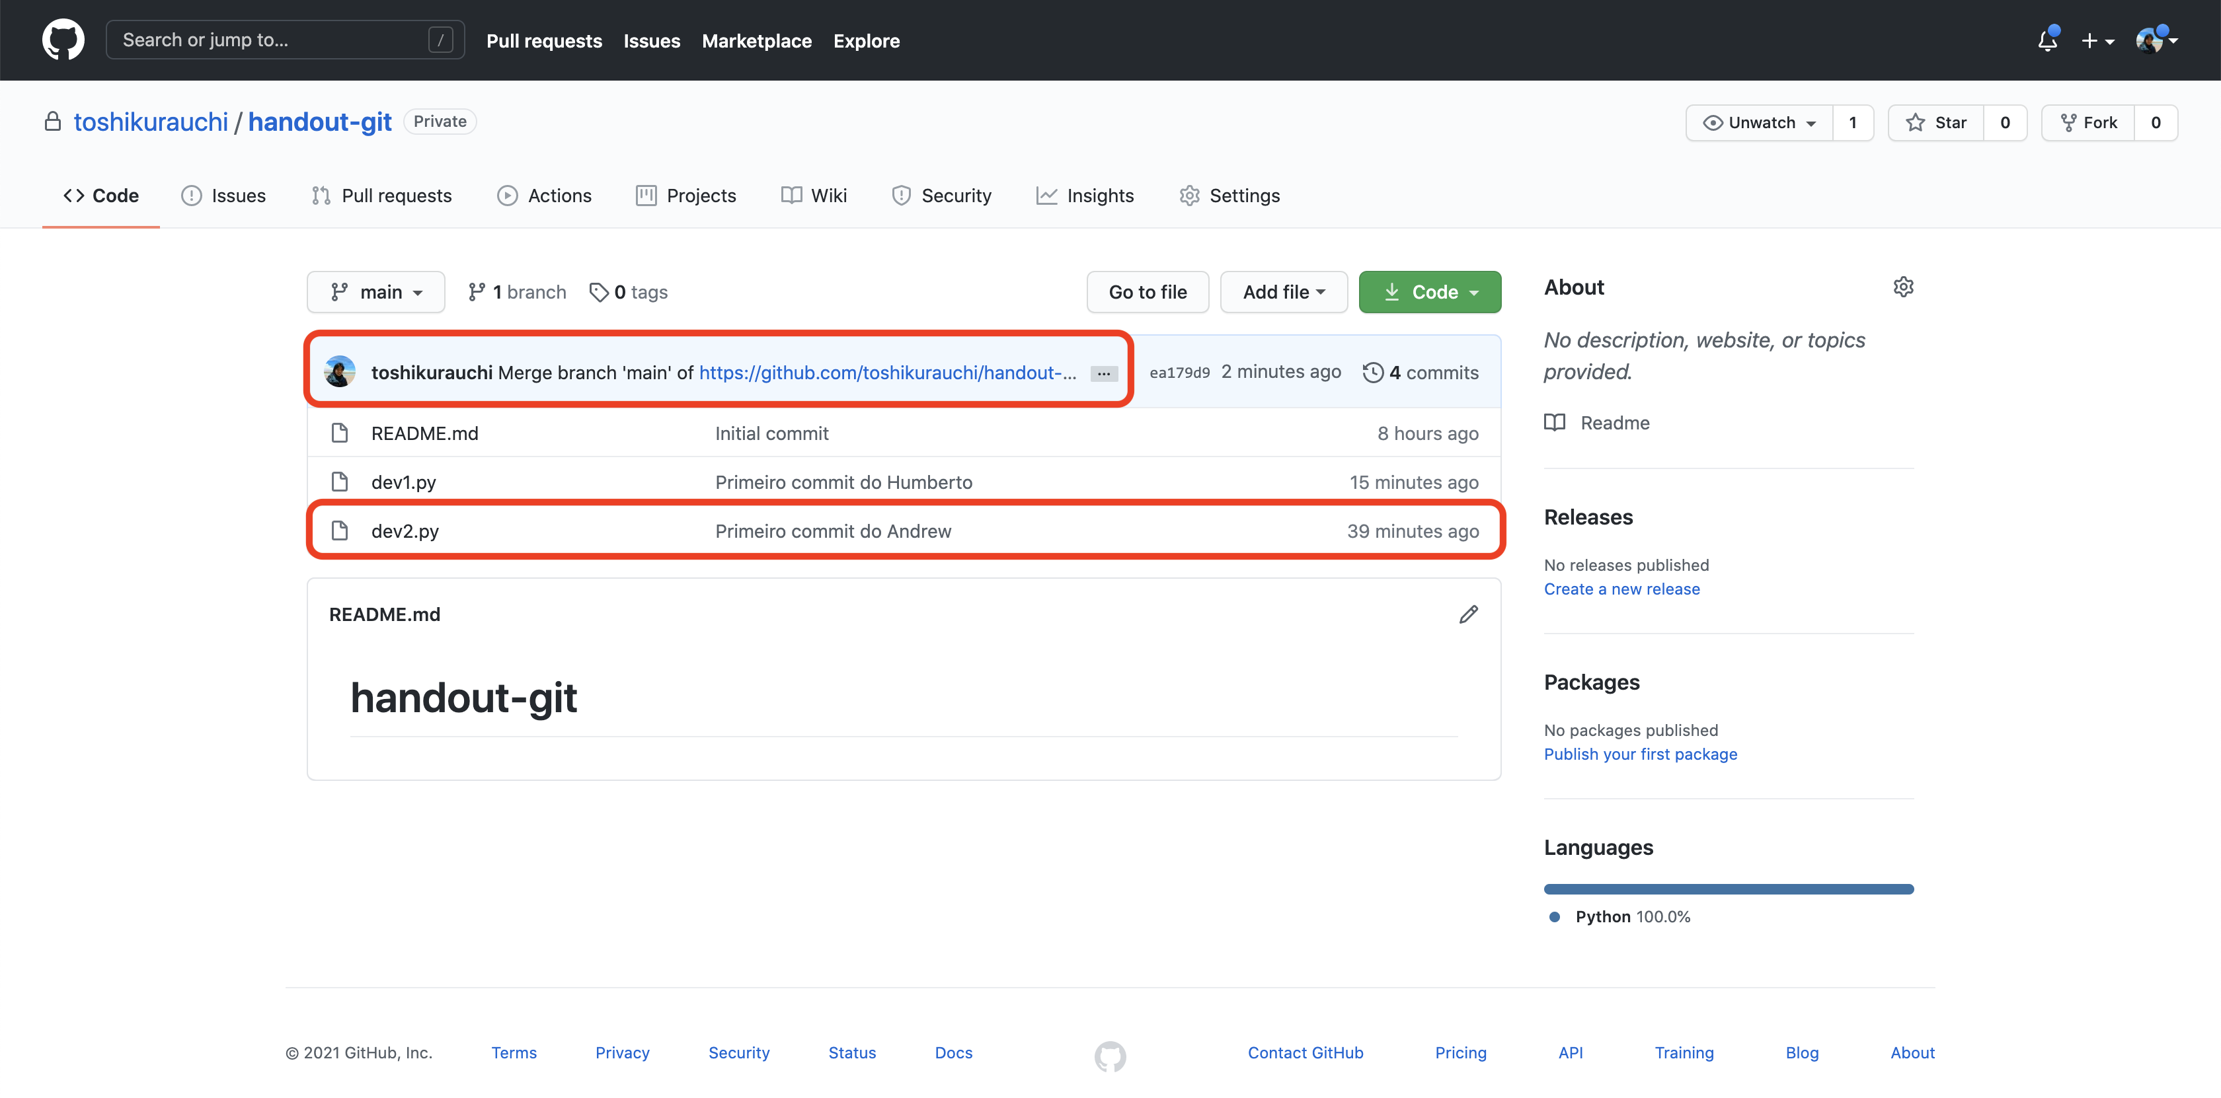2221x1098 pixels.
Task: Click the file icon beside README.md
Action: 340,433
